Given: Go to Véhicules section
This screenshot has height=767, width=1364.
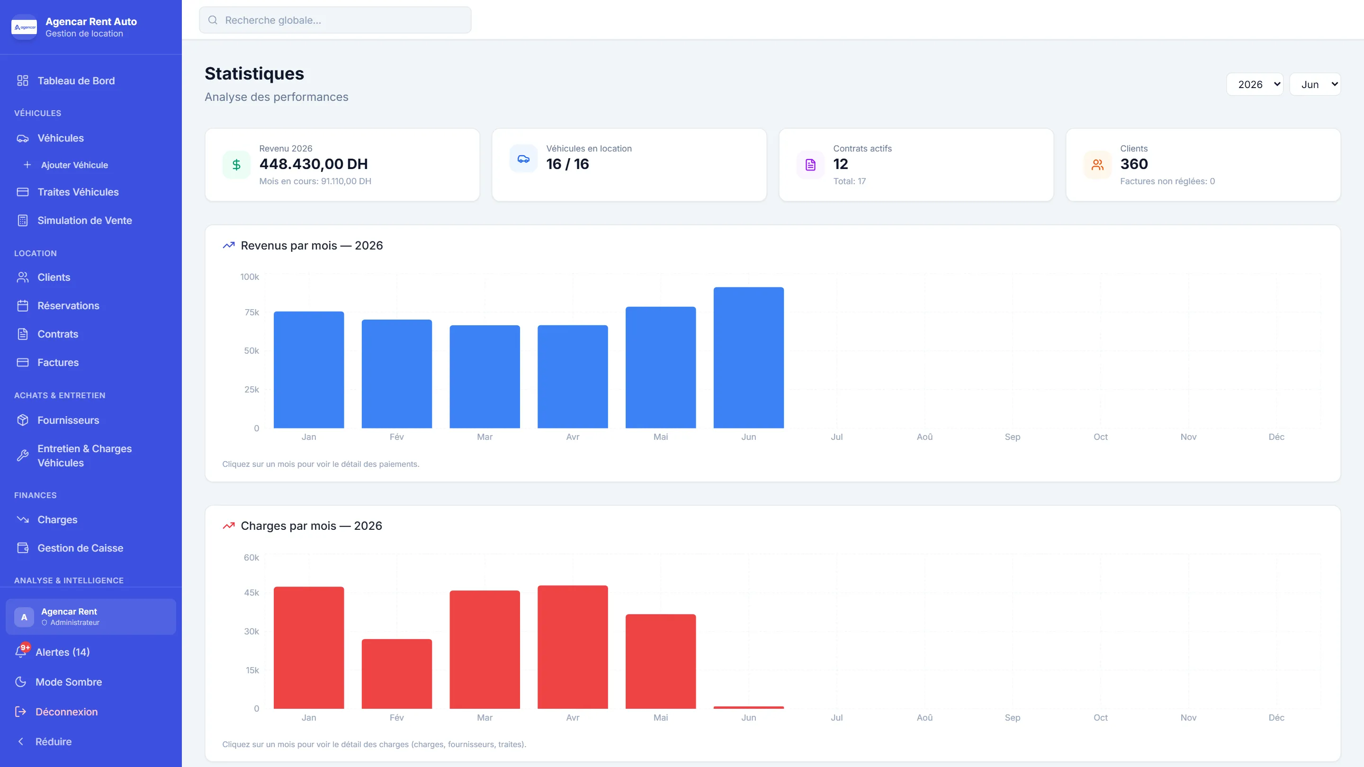Looking at the screenshot, I should [90, 138].
